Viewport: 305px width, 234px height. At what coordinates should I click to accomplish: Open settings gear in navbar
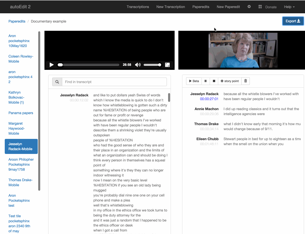coord(249,7)
